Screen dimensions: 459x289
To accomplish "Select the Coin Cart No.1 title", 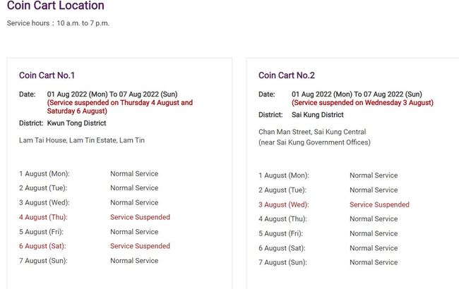I will [x=47, y=75].
